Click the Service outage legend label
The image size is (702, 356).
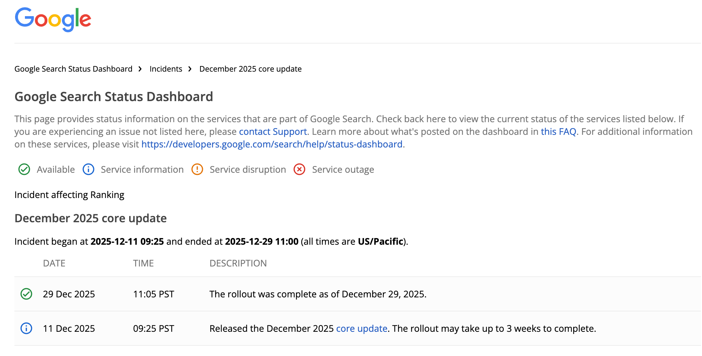[343, 170]
